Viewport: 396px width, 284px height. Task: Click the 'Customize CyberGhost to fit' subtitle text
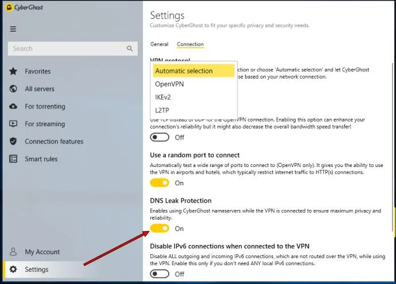tap(230, 25)
